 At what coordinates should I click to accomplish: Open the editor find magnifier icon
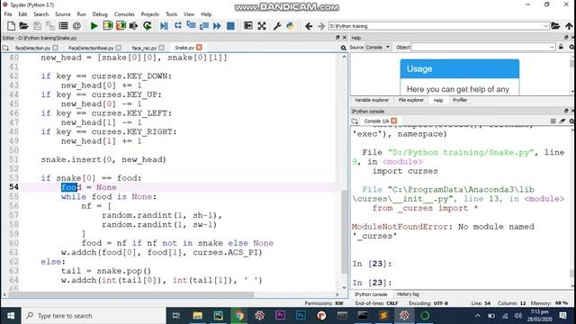point(344,48)
